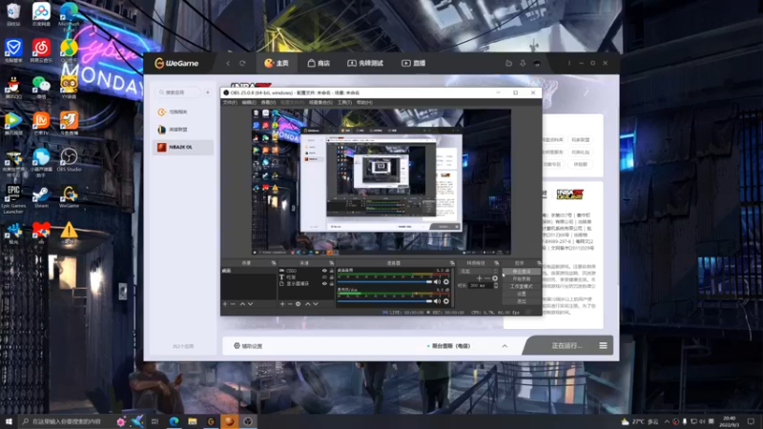Mute the first audio mixer channel speaker
Image resolution: width=763 pixels, height=429 pixels.
tap(437, 282)
